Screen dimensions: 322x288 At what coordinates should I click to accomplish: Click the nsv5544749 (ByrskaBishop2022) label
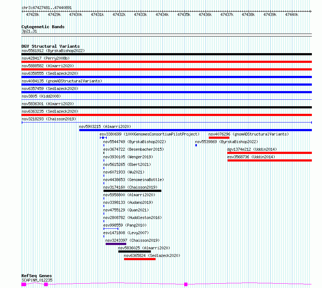tap(135, 142)
